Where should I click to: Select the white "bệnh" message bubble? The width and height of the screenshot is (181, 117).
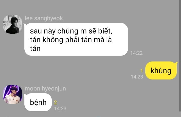tap(38, 102)
